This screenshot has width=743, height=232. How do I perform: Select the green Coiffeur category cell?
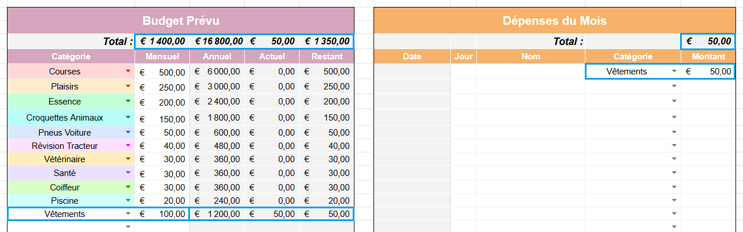(x=65, y=188)
